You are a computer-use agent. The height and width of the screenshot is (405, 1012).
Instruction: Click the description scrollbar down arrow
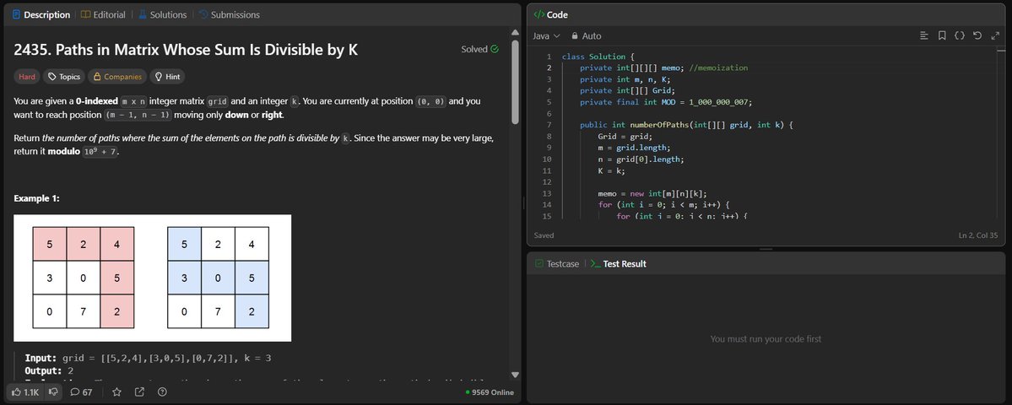point(515,375)
